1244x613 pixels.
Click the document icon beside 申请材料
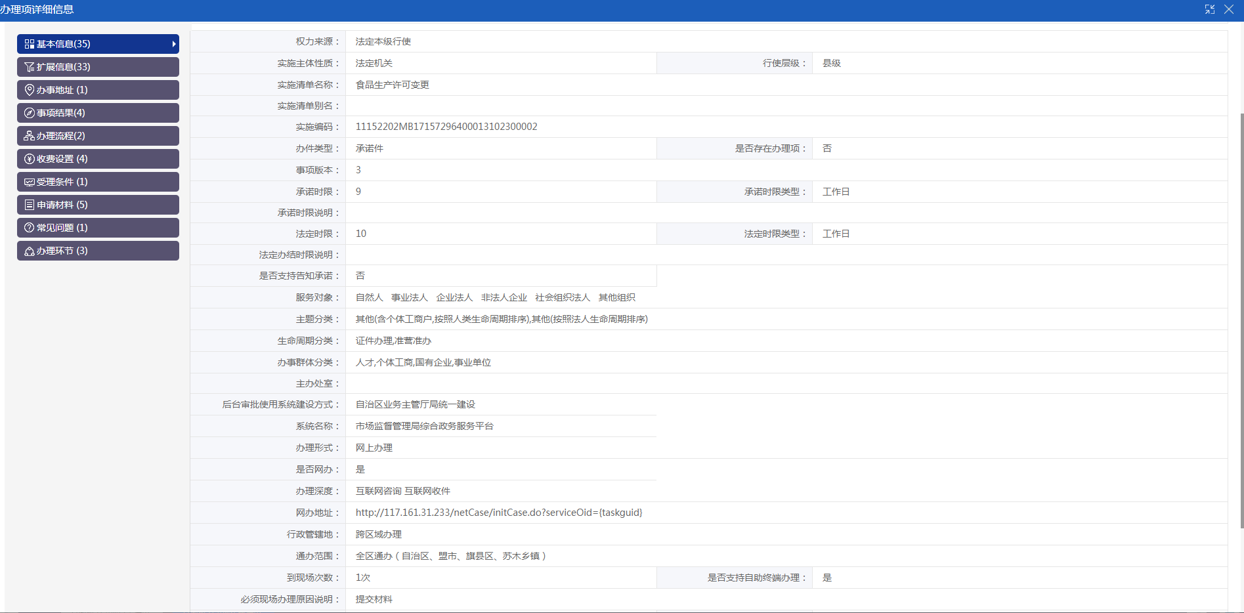tap(29, 205)
